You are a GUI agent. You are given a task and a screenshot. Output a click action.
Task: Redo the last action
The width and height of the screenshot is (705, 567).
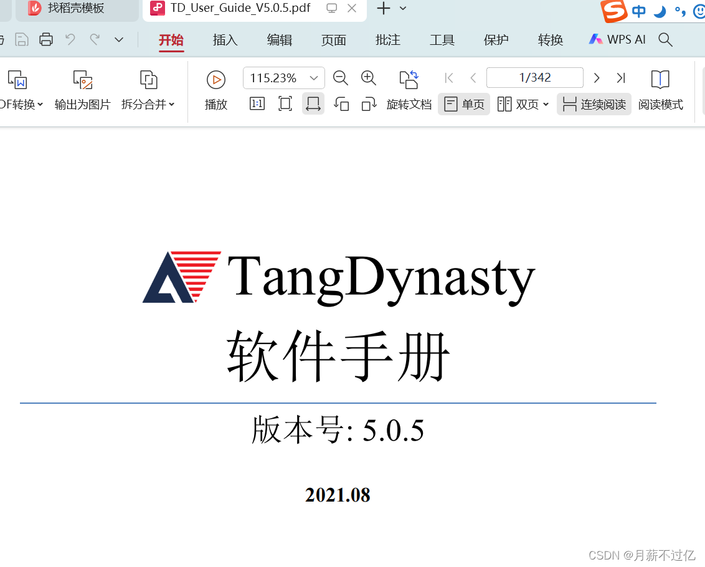[x=95, y=40]
